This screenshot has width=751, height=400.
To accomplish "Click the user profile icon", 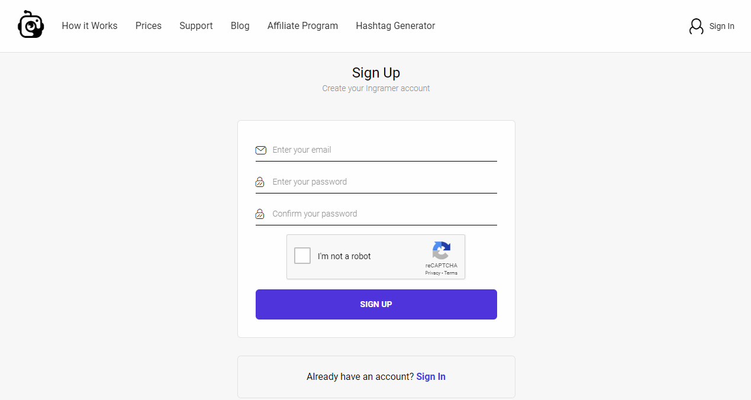I will click(696, 26).
